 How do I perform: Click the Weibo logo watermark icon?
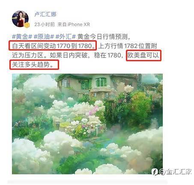click(x=155, y=172)
